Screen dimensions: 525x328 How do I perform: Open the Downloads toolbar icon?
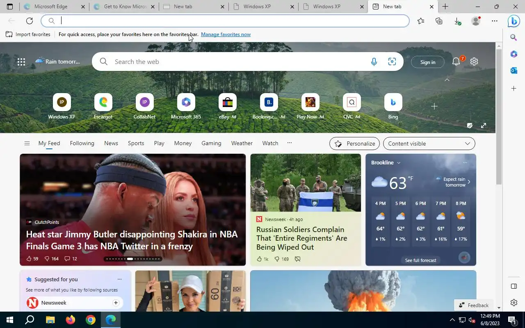tap(457, 21)
